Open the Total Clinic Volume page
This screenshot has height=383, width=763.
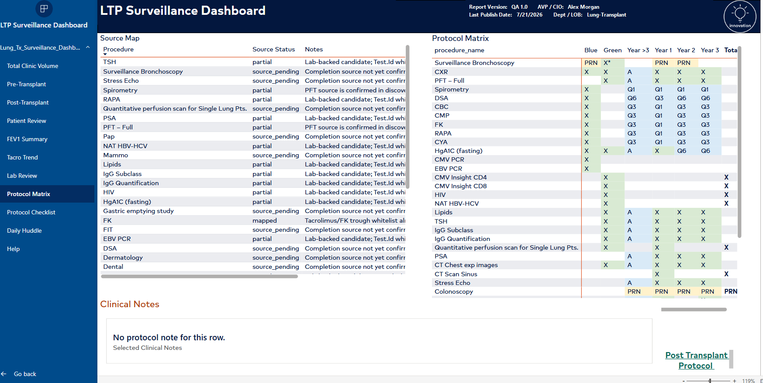(x=47, y=66)
